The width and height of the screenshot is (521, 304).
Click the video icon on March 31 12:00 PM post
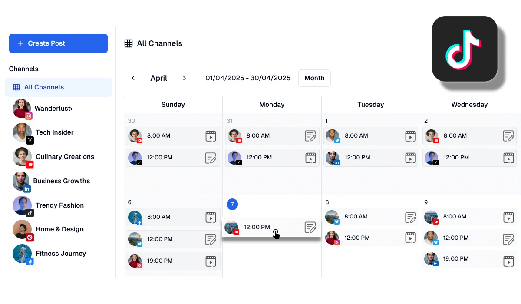point(310,158)
